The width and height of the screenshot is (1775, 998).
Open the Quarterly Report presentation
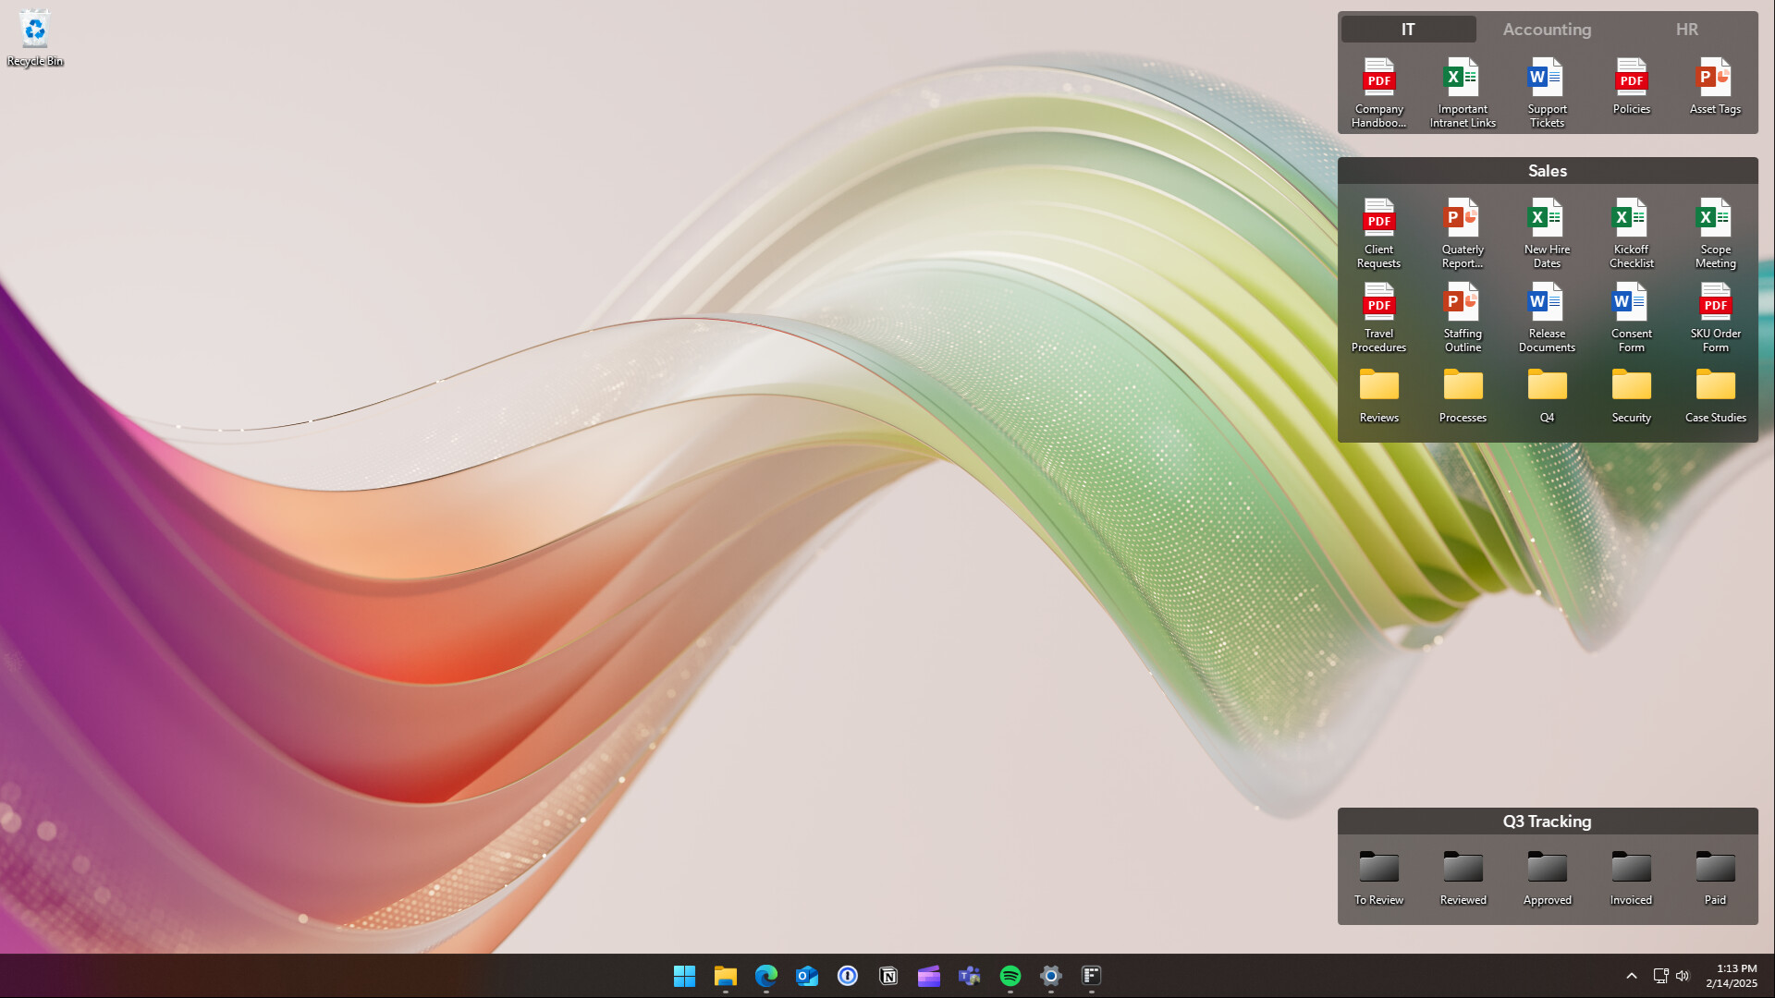click(1463, 222)
